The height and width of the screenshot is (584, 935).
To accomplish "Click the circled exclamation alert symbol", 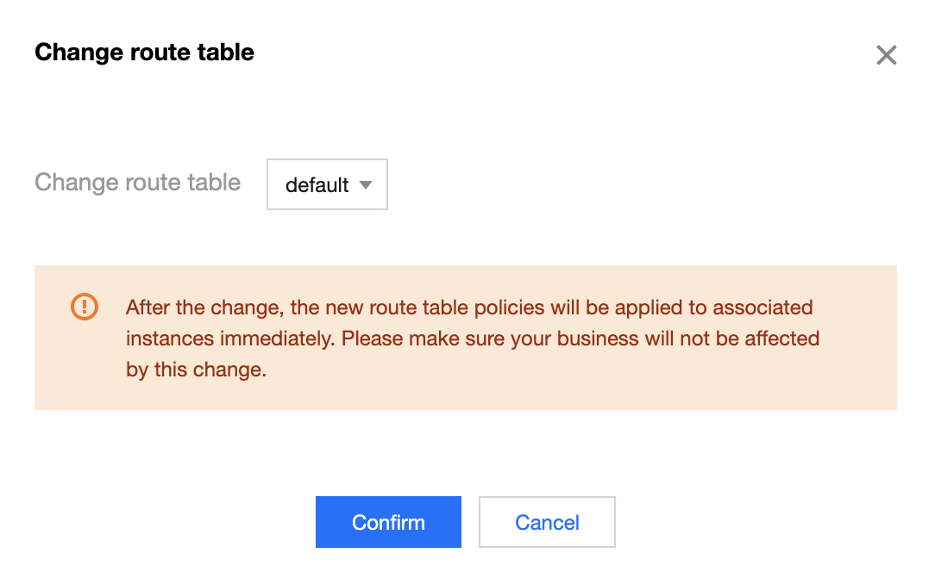I will click(85, 308).
